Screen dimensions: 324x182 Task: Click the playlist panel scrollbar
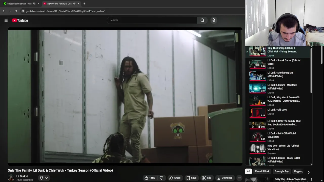311,71
